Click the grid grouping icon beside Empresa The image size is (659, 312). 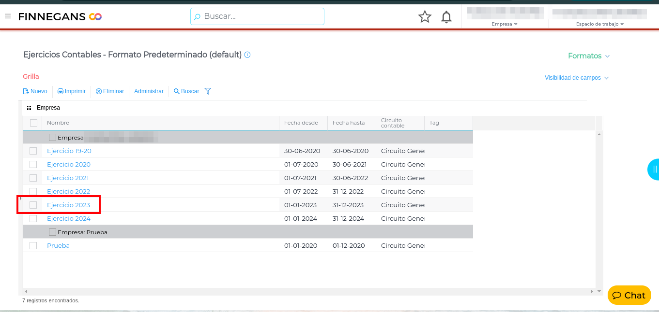pos(29,108)
